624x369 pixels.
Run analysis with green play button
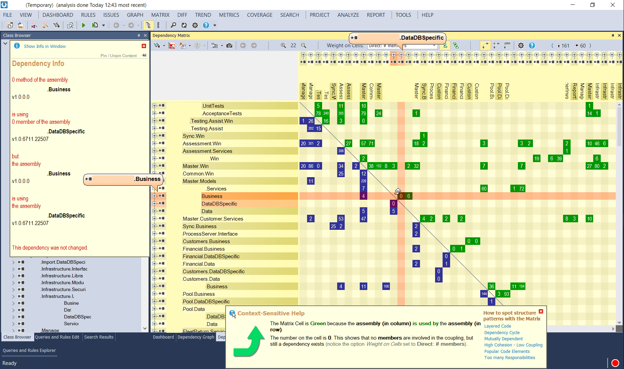[84, 25]
